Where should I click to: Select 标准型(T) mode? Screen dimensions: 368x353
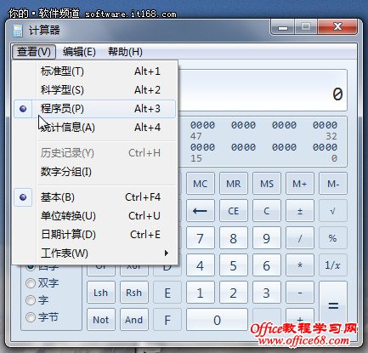[95, 71]
